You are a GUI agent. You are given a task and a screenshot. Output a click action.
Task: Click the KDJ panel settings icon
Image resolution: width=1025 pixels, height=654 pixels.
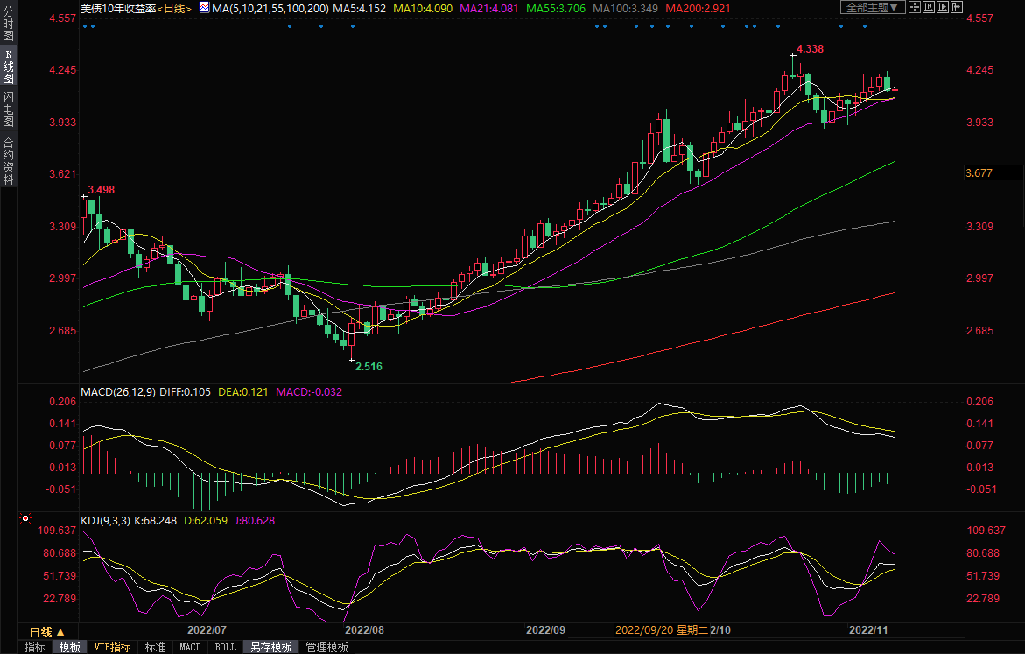click(x=25, y=518)
